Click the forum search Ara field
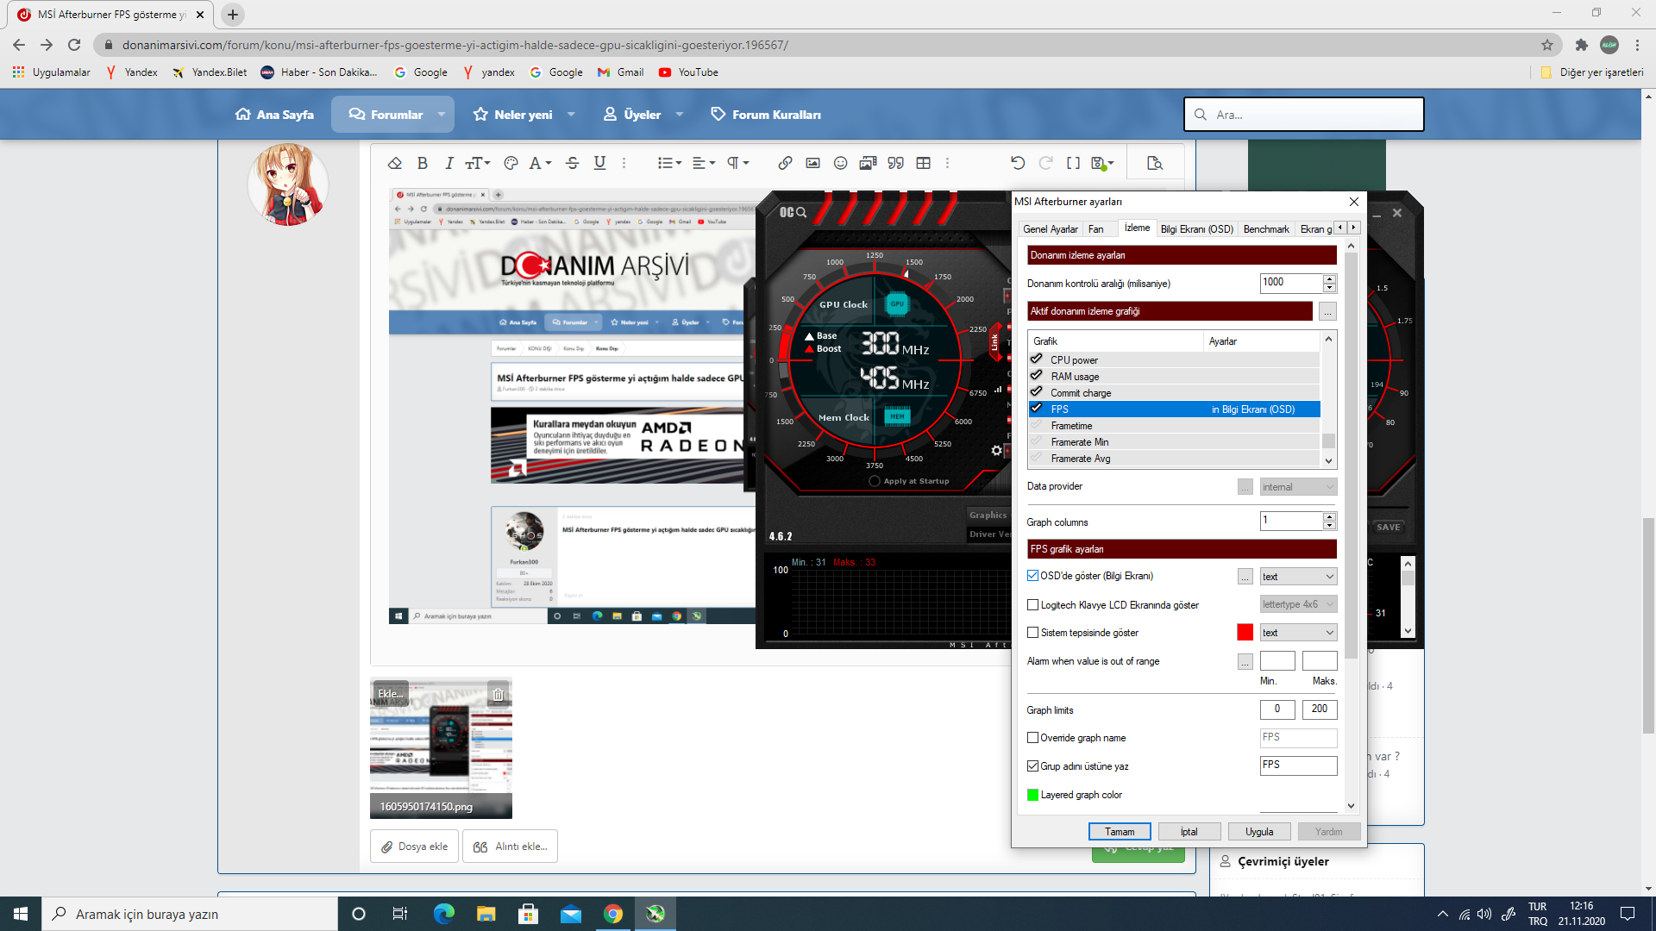 pos(1303,115)
